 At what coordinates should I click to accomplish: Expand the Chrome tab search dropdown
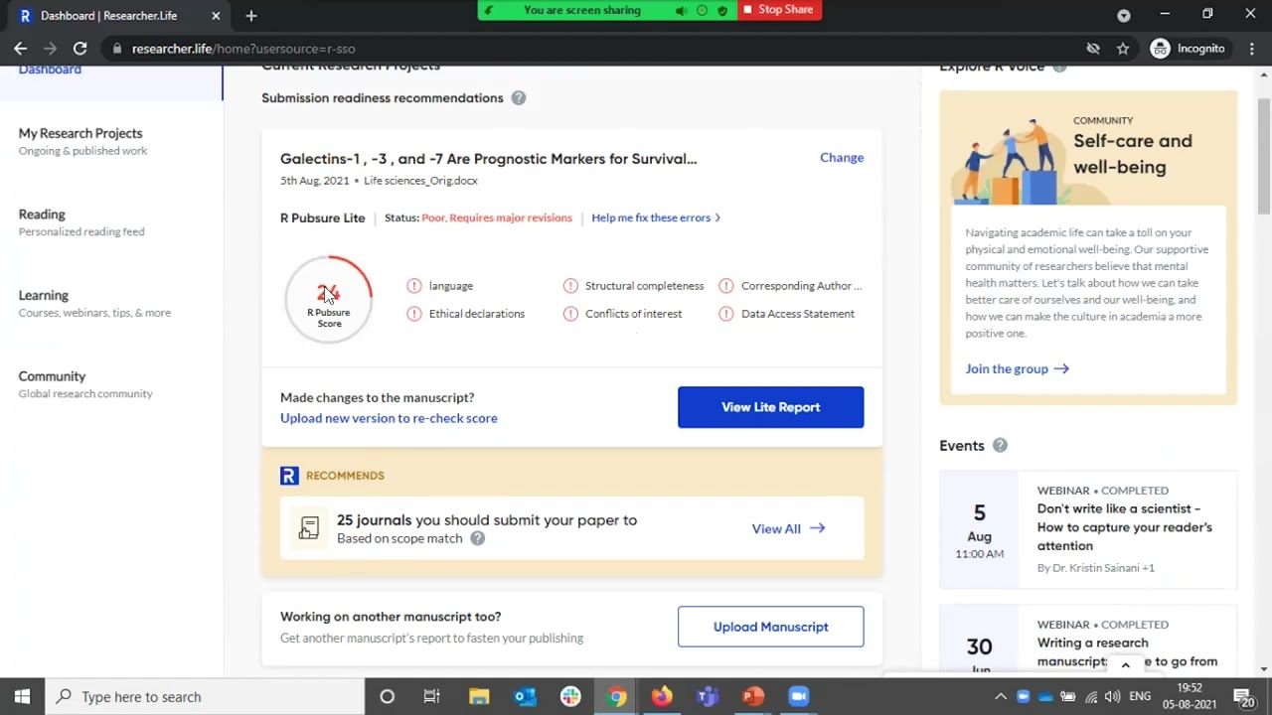(1124, 16)
